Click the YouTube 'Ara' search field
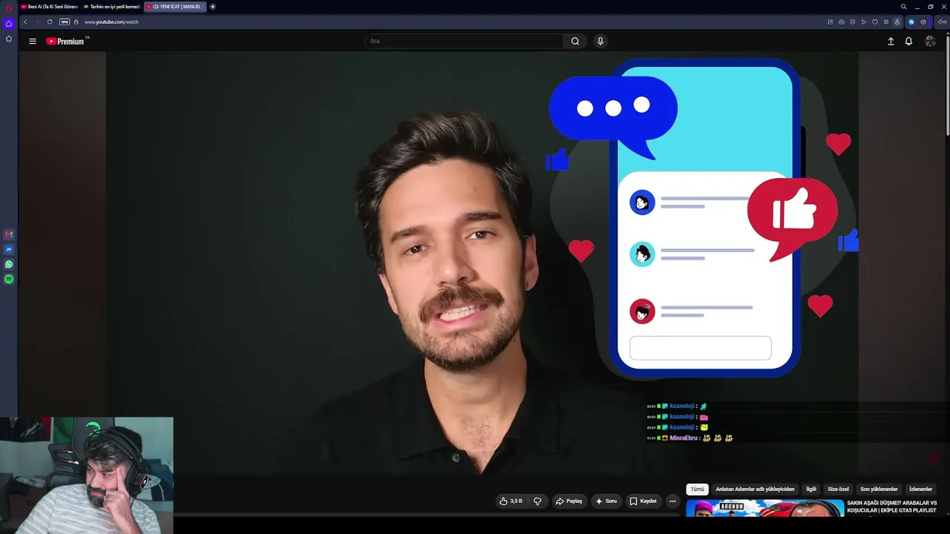The width and height of the screenshot is (950, 534). coord(464,42)
